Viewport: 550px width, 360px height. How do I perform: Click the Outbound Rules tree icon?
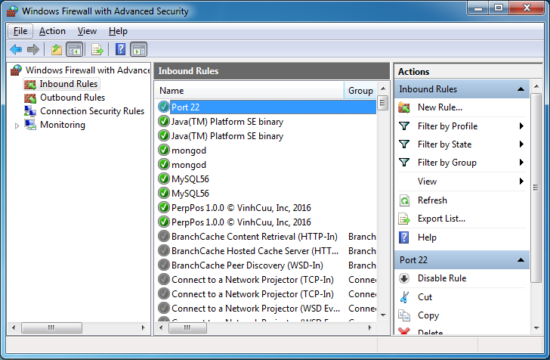point(30,98)
